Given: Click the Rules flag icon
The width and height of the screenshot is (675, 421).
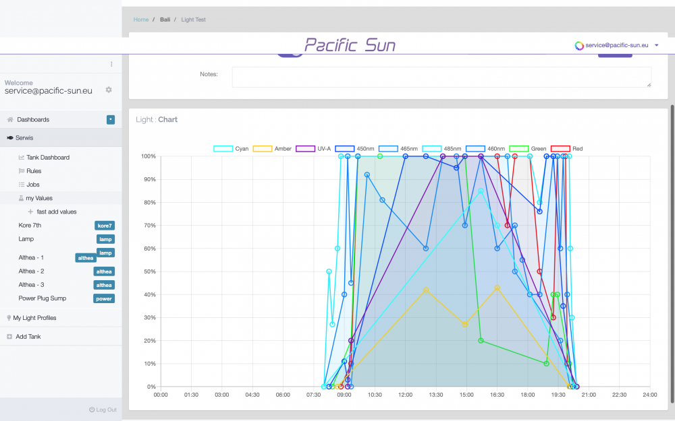Looking at the screenshot, I should coord(21,171).
